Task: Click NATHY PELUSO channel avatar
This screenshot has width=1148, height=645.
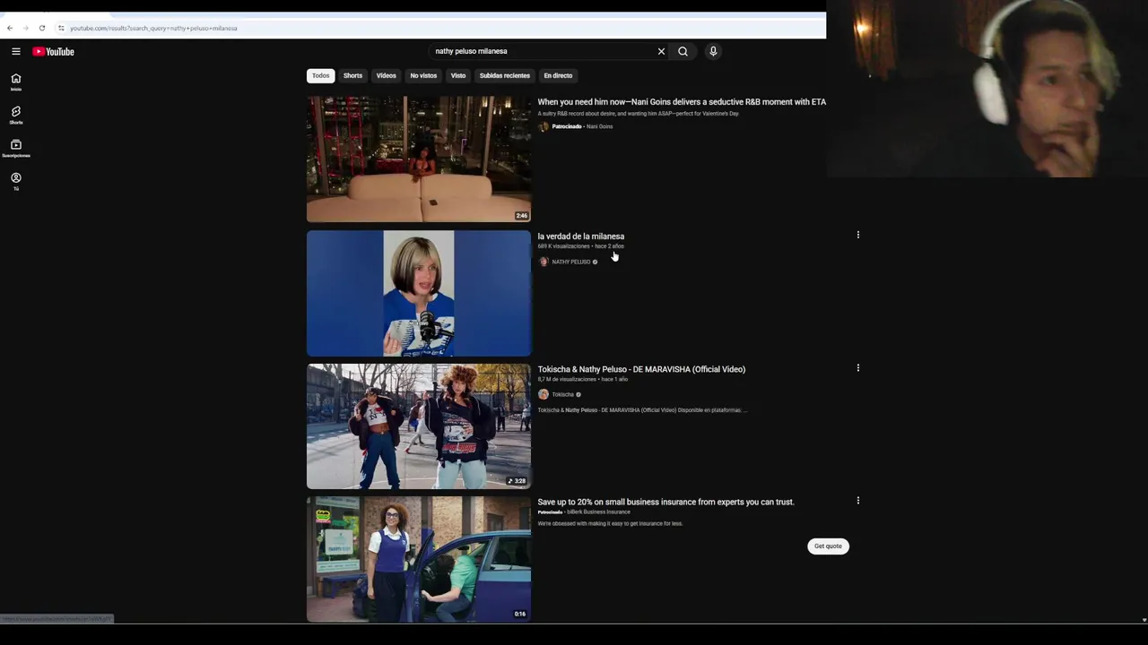Action: 543,262
